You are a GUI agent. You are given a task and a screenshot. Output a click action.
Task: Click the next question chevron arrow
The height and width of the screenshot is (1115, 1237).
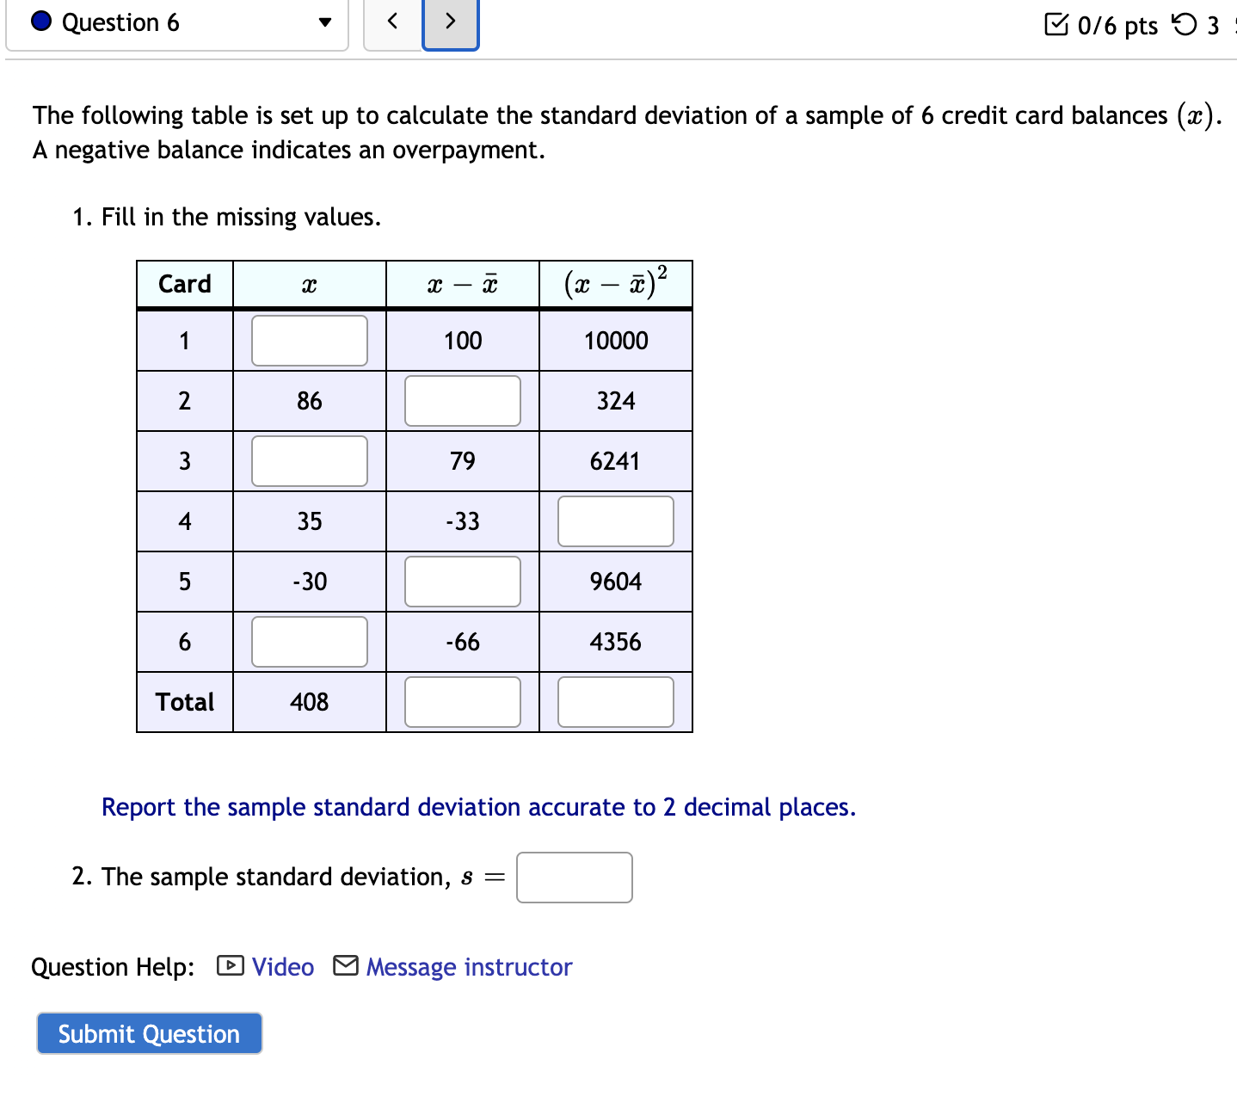click(450, 22)
